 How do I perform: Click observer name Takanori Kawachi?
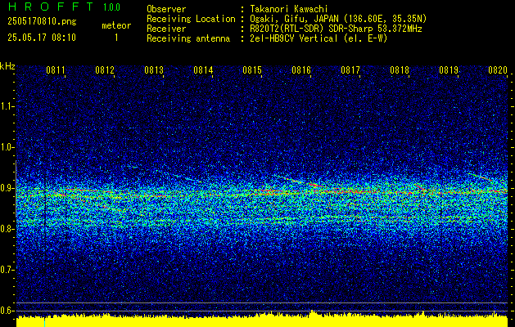pos(288,9)
